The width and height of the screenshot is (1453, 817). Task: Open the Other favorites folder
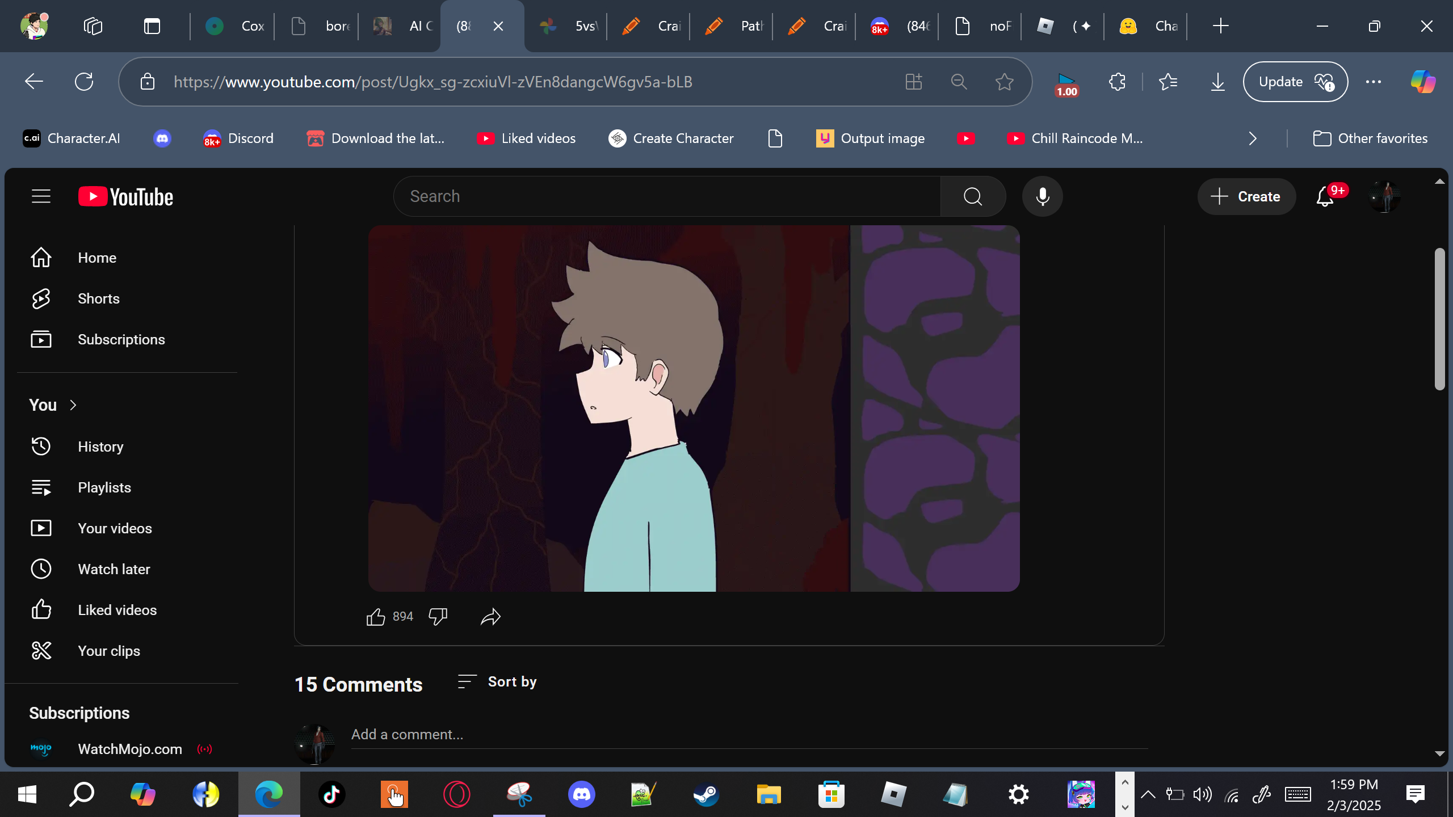[1370, 138]
